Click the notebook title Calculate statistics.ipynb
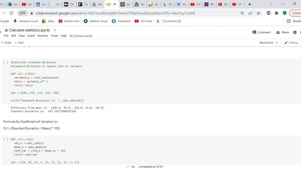This screenshot has width=301, height=169. 29,30
